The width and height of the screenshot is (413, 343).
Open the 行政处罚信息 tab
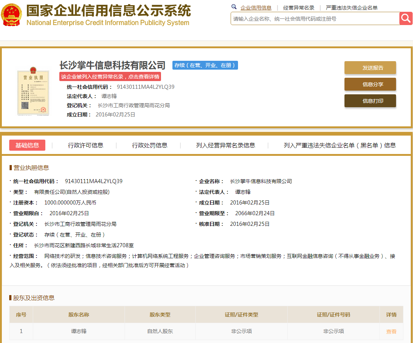151,145
